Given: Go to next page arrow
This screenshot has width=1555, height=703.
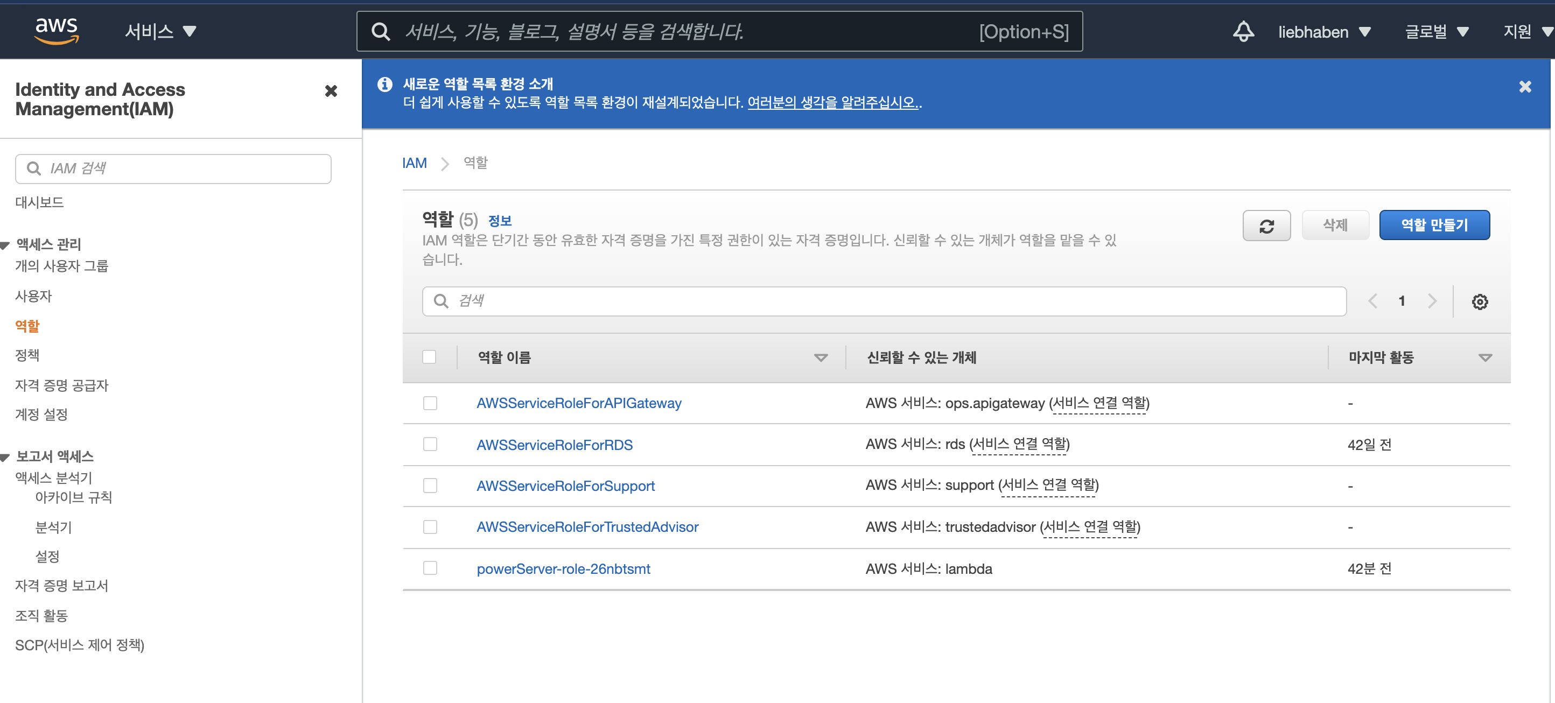Looking at the screenshot, I should (1432, 301).
